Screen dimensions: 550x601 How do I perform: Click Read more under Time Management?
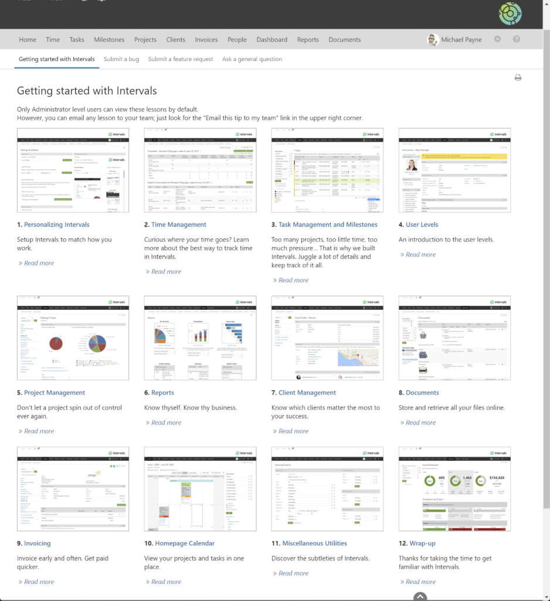click(166, 272)
